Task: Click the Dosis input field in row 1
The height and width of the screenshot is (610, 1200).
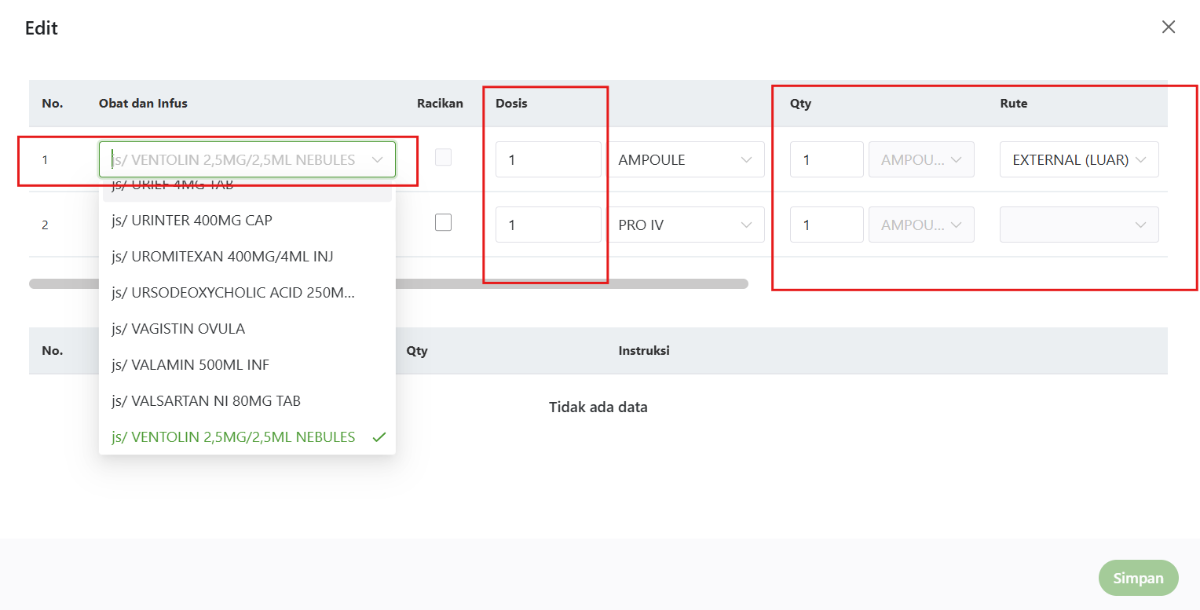Action: click(547, 160)
